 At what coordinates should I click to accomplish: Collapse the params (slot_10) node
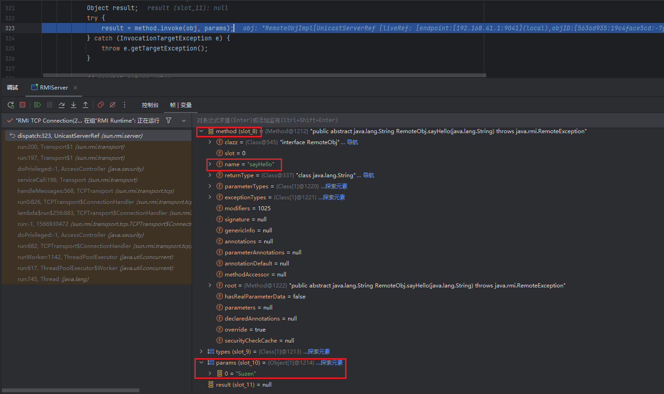pyautogui.click(x=201, y=363)
